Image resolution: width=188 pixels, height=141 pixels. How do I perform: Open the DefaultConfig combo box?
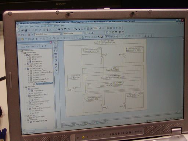point(74,33)
